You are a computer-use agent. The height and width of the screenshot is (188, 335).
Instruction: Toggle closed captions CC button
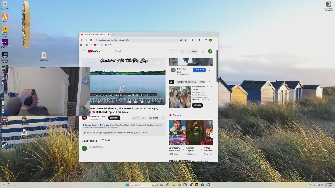tap(136, 102)
